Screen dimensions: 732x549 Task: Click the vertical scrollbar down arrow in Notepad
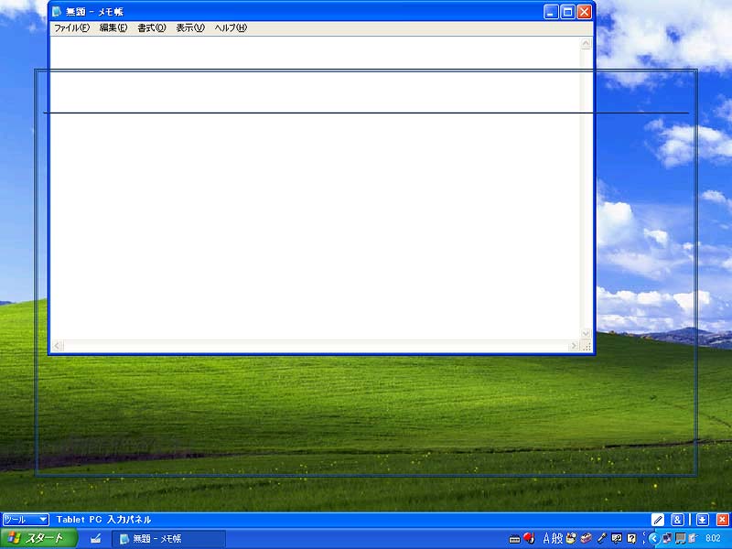pos(586,334)
